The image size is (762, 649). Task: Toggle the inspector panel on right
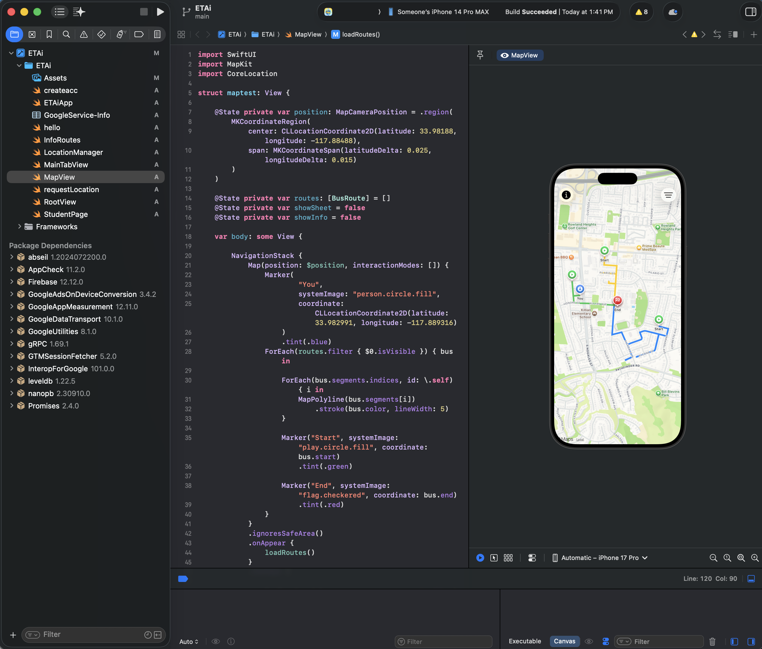[750, 12]
